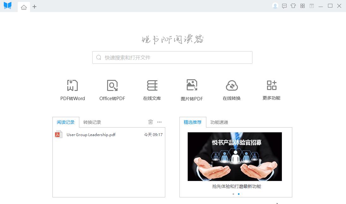Viewport: 346px width, 204px height.
Task: Open the more options ... menu
Action: tap(160, 122)
